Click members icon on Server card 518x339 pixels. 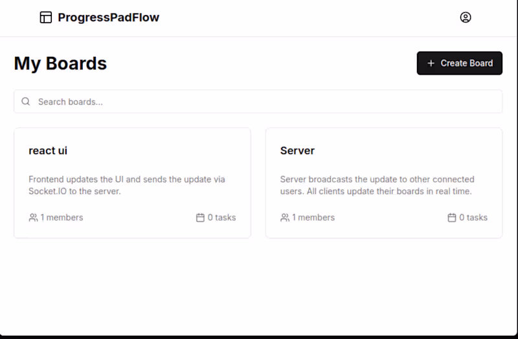point(285,217)
